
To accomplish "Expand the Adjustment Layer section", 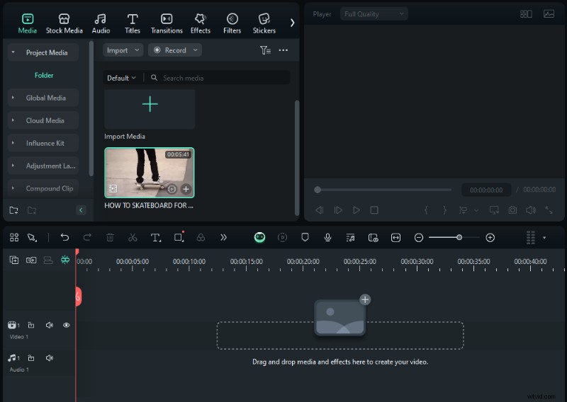I will [x=13, y=166].
